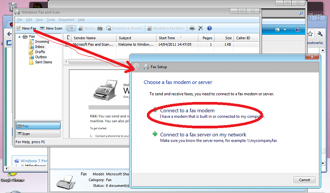Click the scroll down arrow on right scrollbar
The width and height of the screenshot is (330, 193).
[323, 164]
